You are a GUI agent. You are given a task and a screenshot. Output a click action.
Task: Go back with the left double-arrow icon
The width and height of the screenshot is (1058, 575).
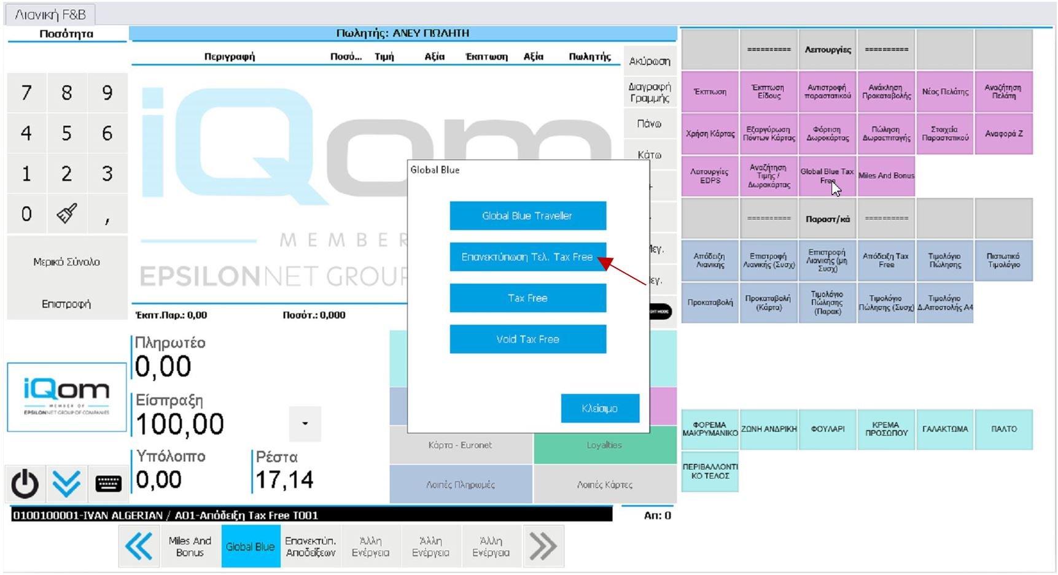139,546
